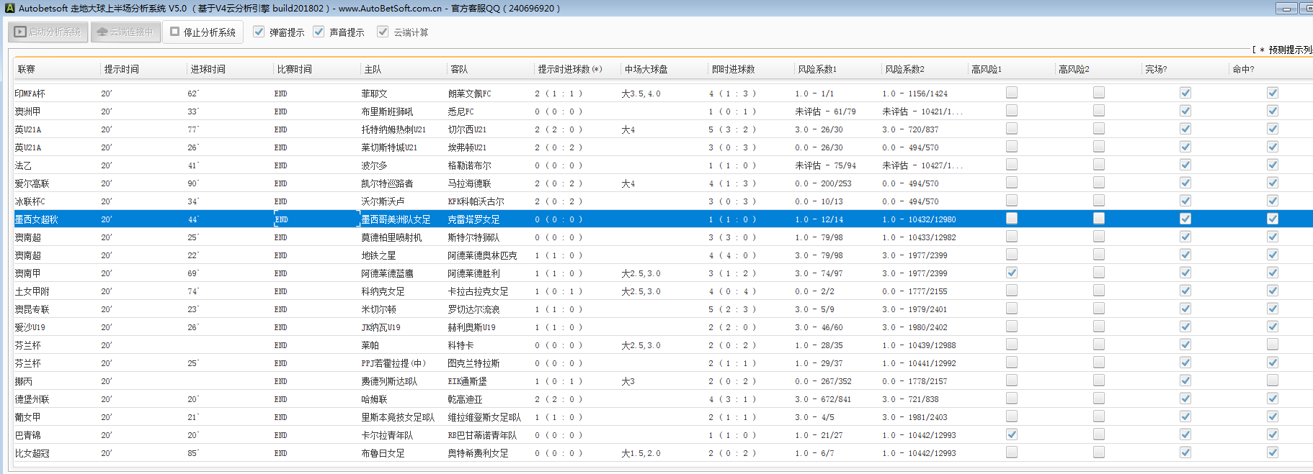
Task: Uncheck 完场? in highlighted 墨西女超秋 row
Action: point(1185,219)
